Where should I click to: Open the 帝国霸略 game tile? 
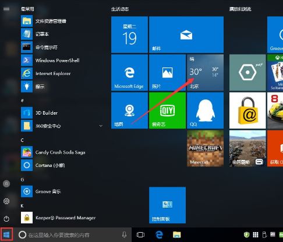[247, 148]
